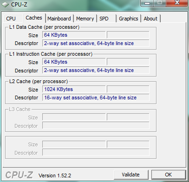This screenshot has width=189, height=182.
Task: Click the 16-way set associative descriptor field
Action: pyautogui.click(x=96, y=97)
